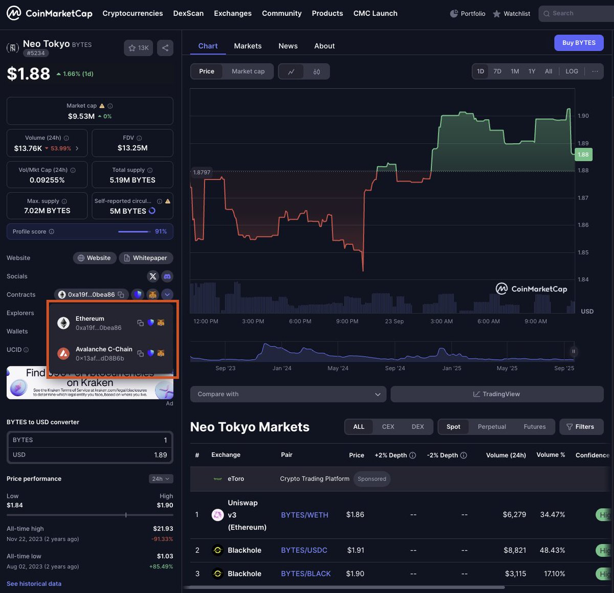The image size is (614, 593).
Task: Copy the Avalanche C-Chain contract address
Action: [x=140, y=354]
